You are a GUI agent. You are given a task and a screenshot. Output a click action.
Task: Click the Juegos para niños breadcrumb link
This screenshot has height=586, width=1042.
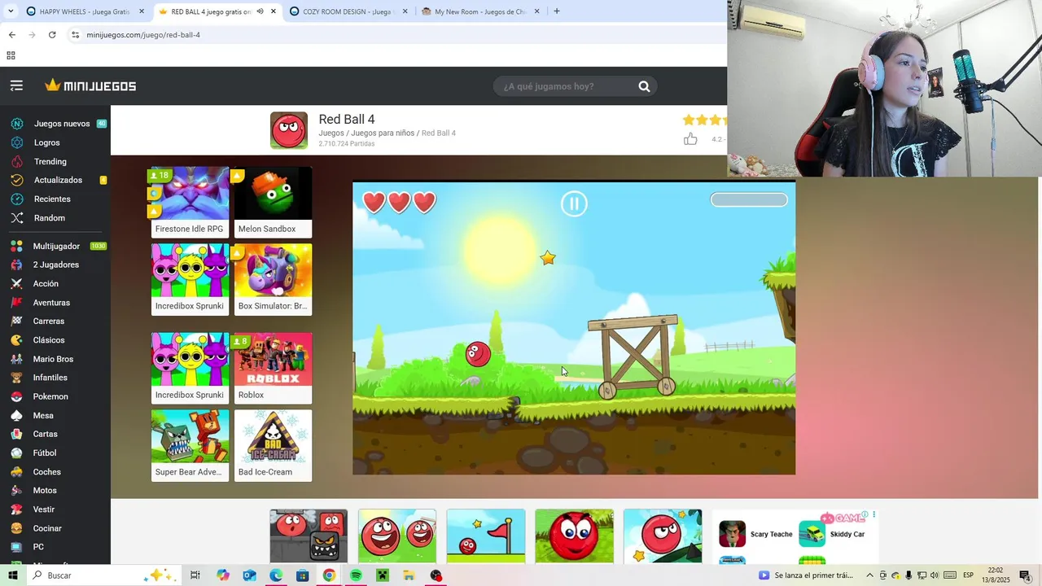[x=383, y=133]
